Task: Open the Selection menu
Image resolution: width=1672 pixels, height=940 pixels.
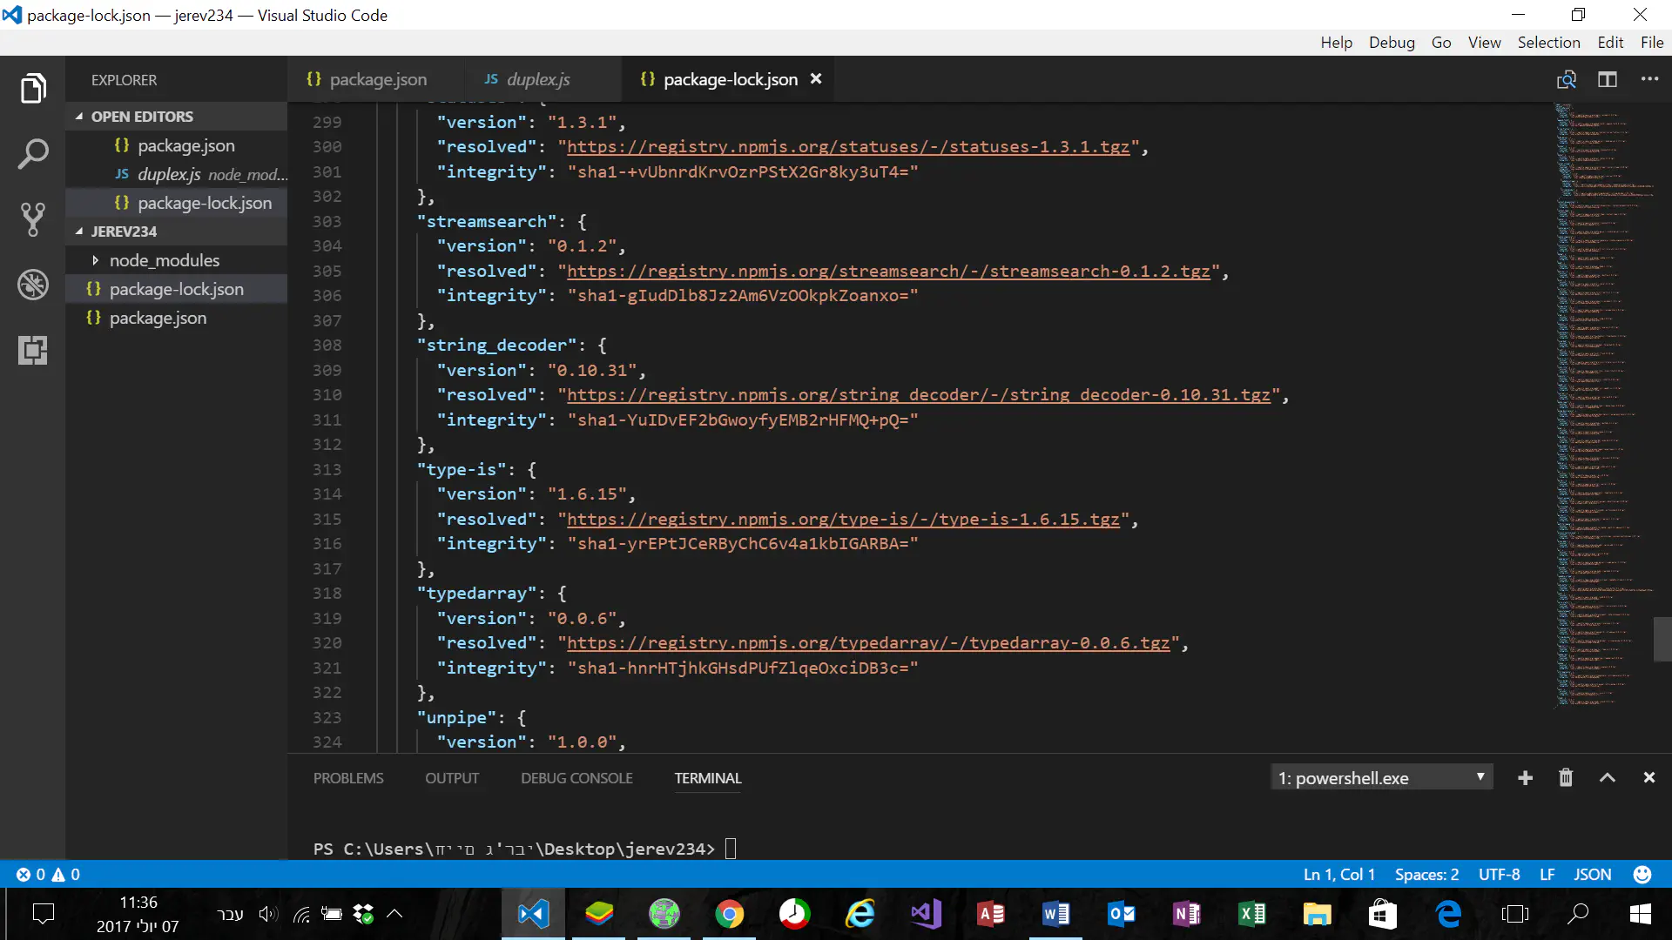Action: point(1548,43)
